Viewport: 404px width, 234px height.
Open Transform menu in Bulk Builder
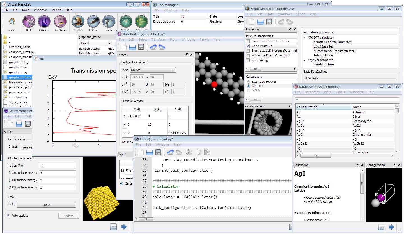tap(159, 39)
